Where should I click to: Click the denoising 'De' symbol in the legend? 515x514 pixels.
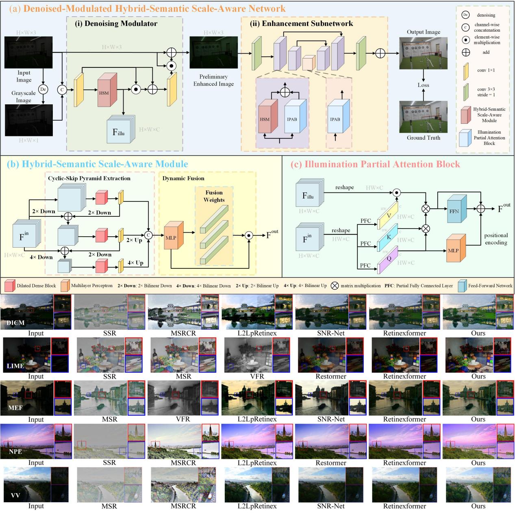(x=465, y=15)
